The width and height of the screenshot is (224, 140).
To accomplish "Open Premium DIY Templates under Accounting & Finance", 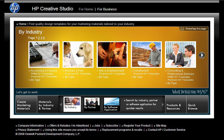I will pos(44,76).
